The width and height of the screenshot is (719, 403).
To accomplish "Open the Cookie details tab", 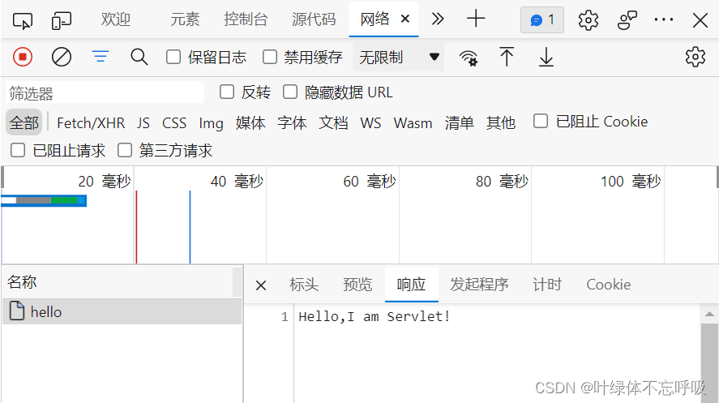I will point(609,285).
